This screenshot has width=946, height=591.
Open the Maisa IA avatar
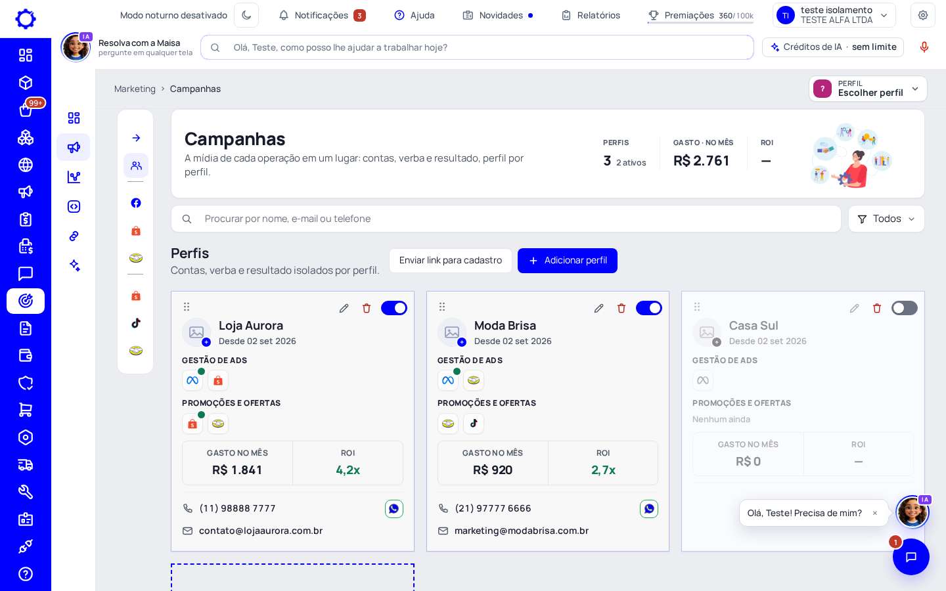pos(76,47)
